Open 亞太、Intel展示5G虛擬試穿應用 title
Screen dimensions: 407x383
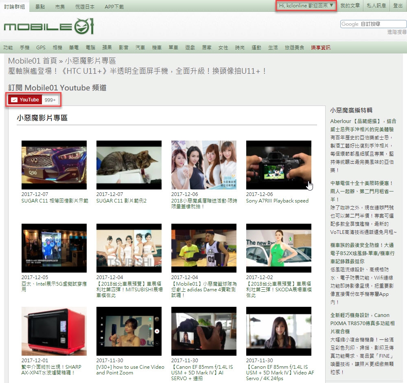click(x=54, y=286)
